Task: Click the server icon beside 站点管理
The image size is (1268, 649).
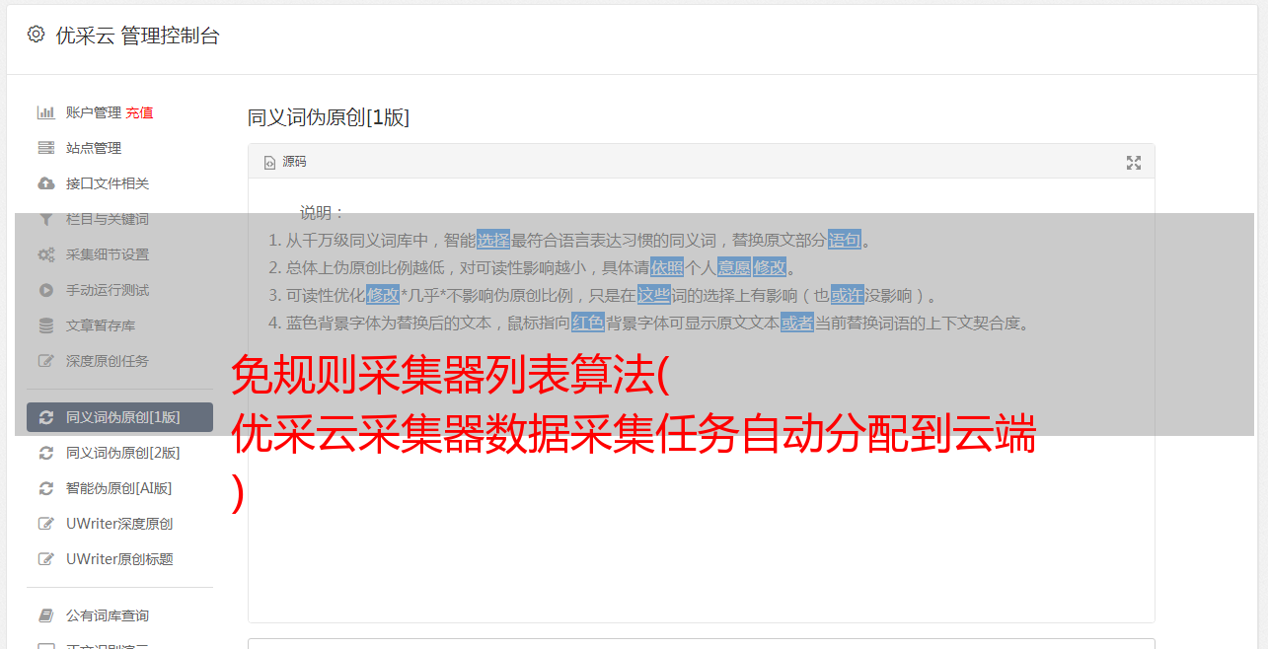Action: (x=45, y=148)
